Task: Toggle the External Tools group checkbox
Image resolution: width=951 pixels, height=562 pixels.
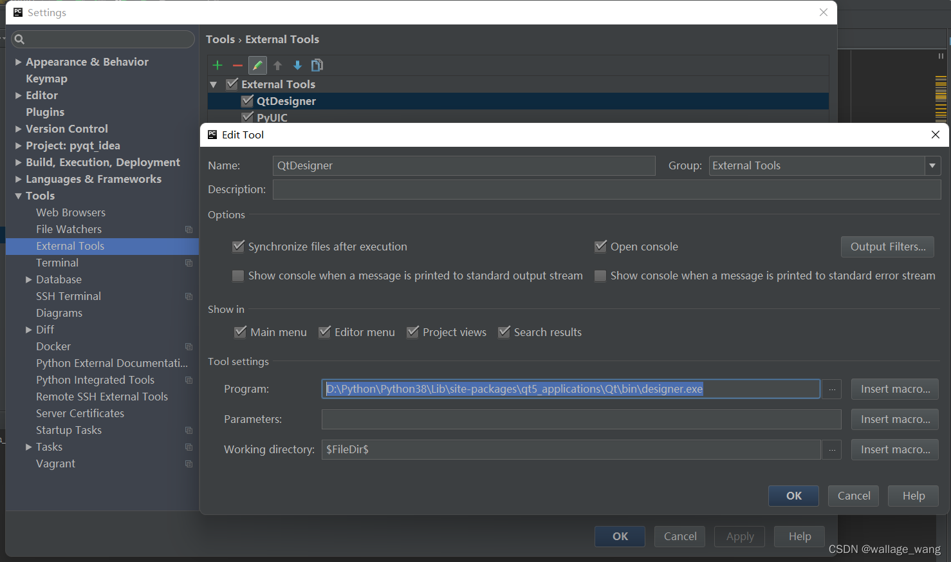Action: pos(232,84)
